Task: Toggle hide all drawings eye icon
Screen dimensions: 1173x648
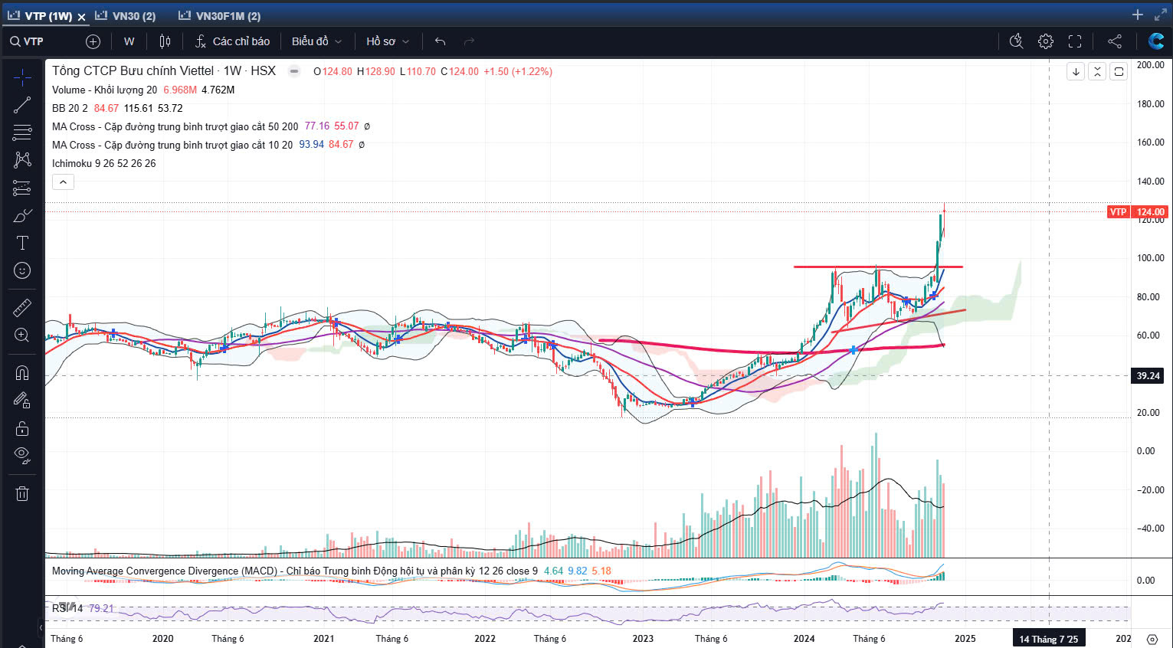Action: point(22,456)
